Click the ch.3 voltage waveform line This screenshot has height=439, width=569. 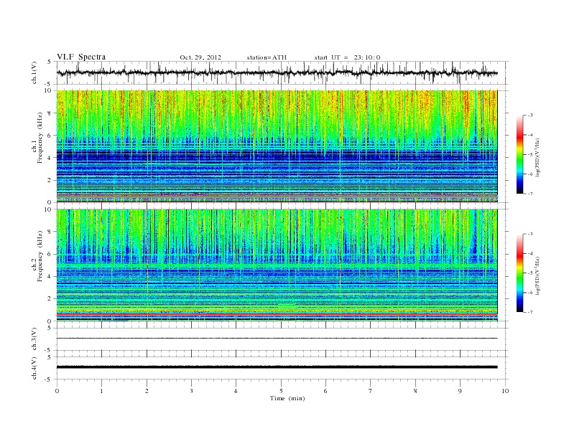coord(277,339)
